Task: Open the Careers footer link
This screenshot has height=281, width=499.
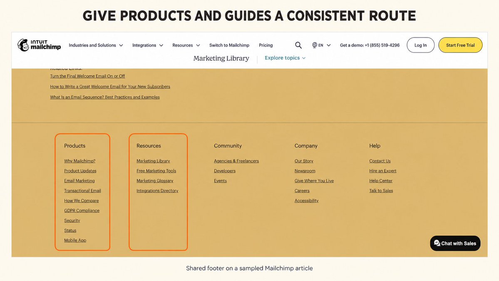Action: pyautogui.click(x=302, y=191)
